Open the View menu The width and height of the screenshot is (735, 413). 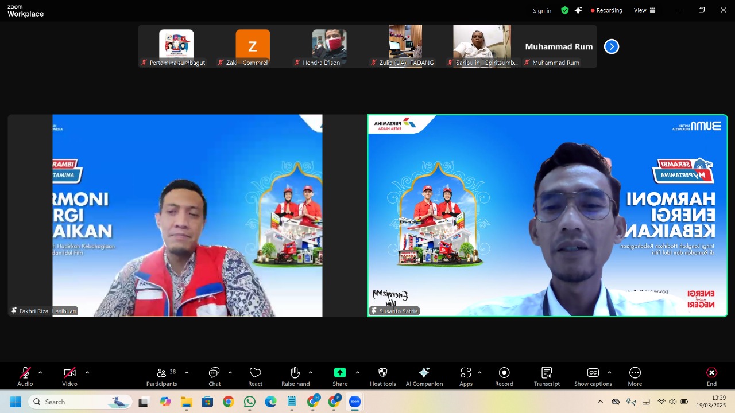point(644,10)
